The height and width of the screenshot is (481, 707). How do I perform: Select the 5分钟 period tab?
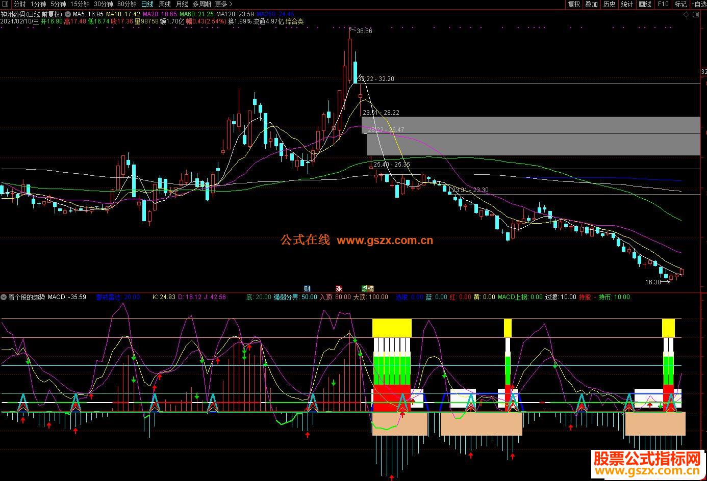click(x=58, y=4)
